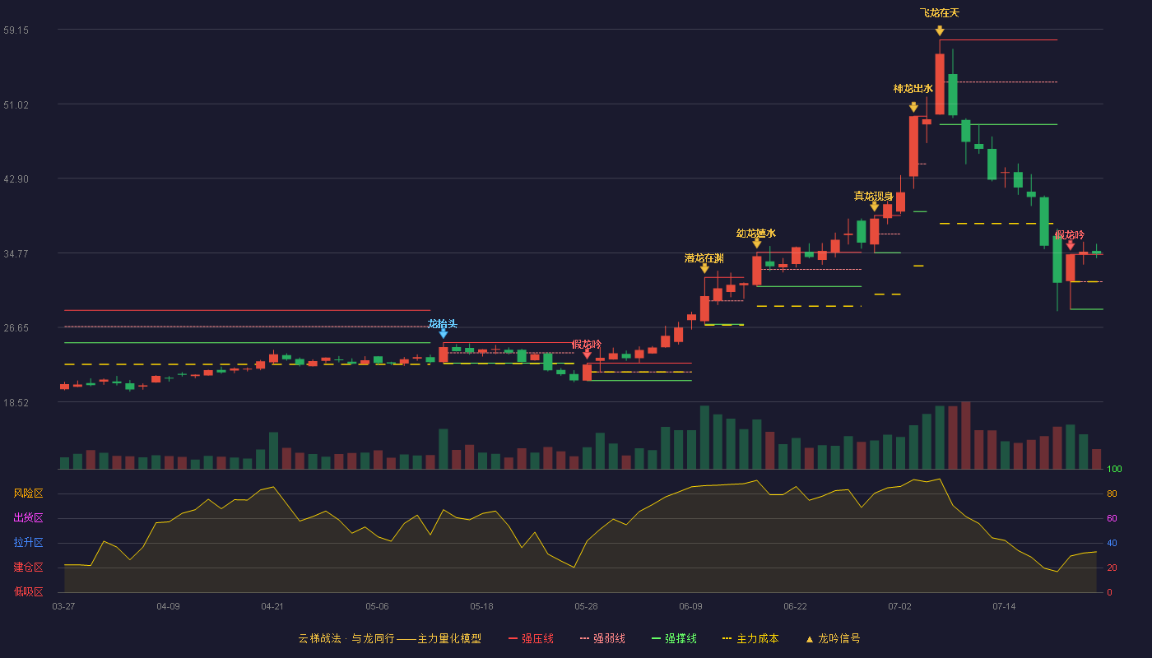Click the 出货区 zone label
The height and width of the screenshot is (658, 1152).
(28, 518)
